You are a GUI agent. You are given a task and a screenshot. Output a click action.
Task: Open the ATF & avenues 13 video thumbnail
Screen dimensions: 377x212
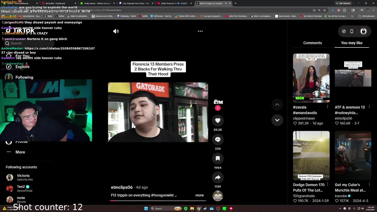click(x=353, y=78)
